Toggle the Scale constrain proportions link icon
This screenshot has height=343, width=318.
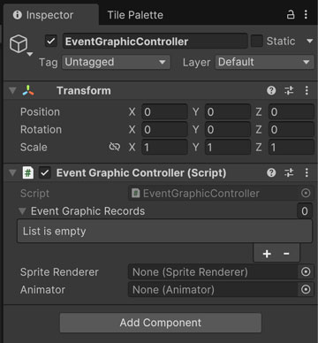pos(115,147)
